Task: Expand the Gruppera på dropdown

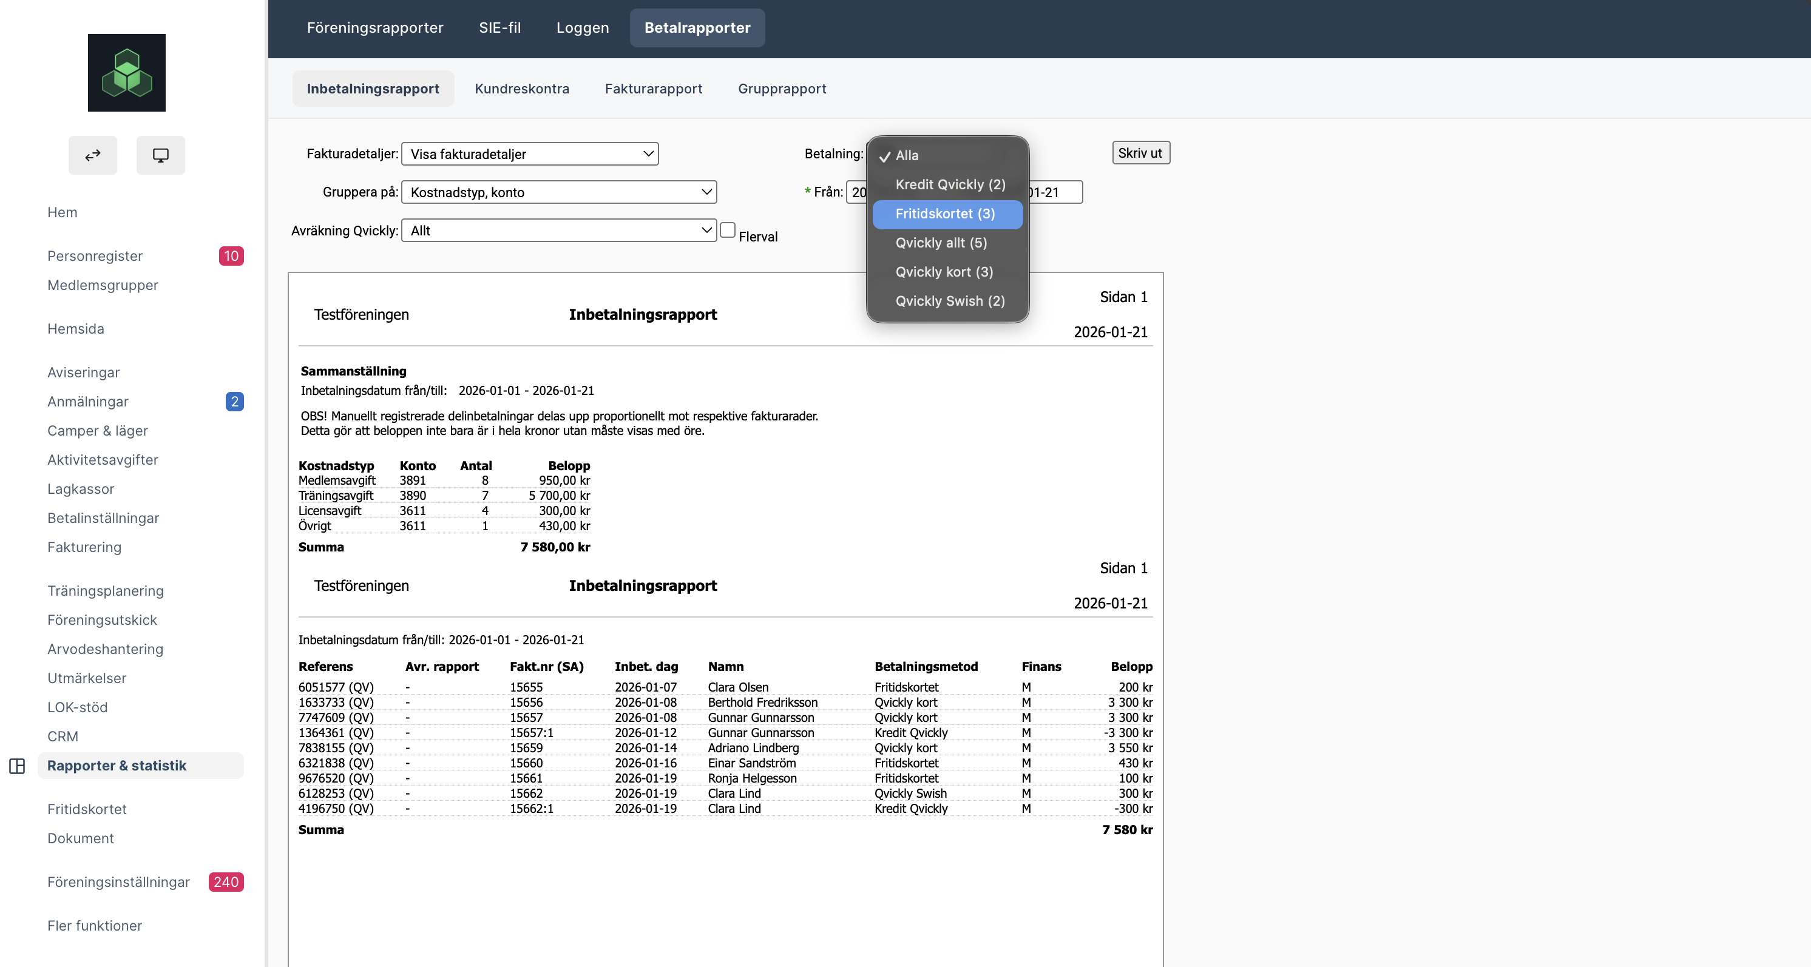Action: [x=558, y=192]
